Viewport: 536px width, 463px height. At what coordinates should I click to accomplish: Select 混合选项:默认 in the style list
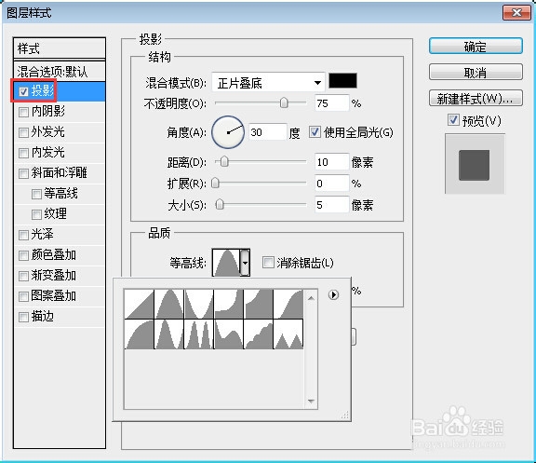[60, 72]
